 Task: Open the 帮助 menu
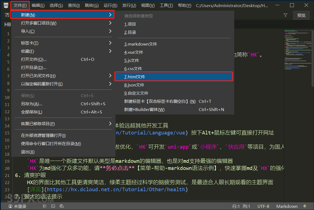click(x=184, y=5)
